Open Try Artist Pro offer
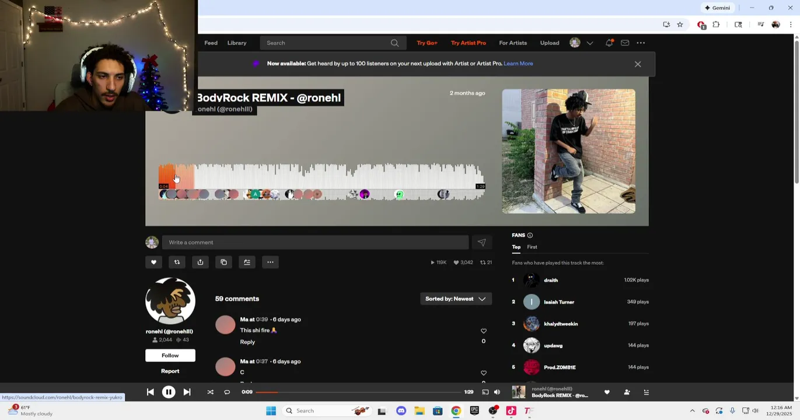800x420 pixels. [468, 43]
